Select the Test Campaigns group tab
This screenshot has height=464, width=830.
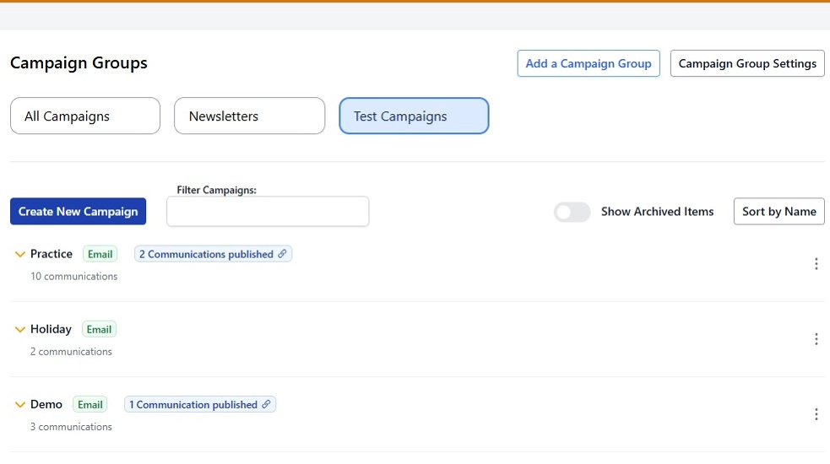(x=414, y=116)
